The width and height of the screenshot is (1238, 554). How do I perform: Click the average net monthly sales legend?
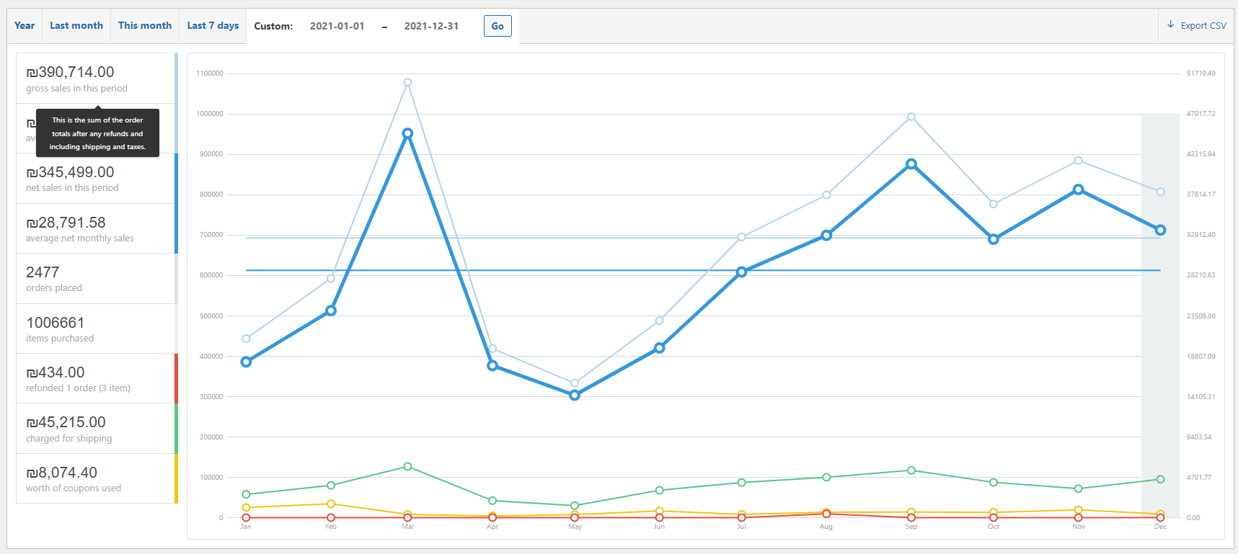point(97,228)
